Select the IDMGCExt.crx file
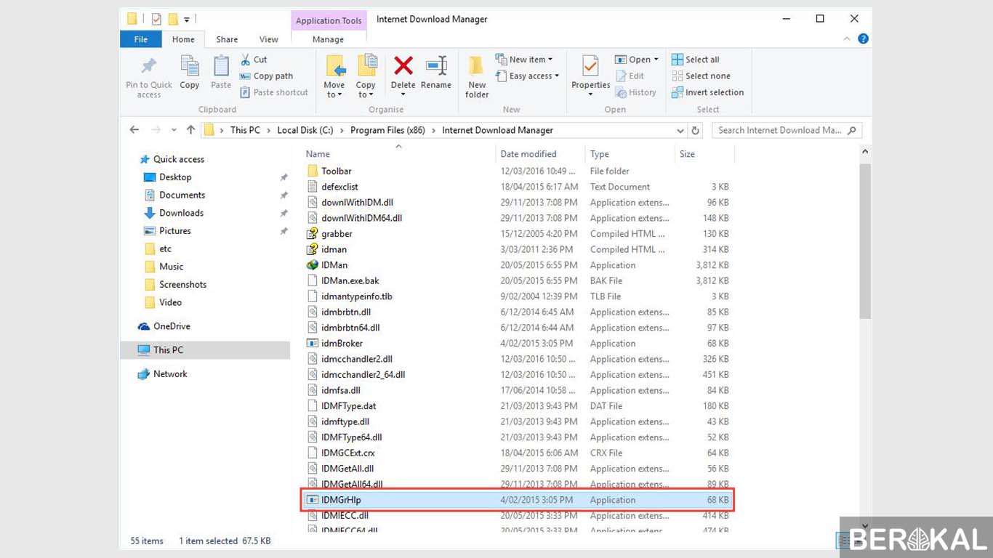Screen dimensions: 993x558 click(x=348, y=453)
